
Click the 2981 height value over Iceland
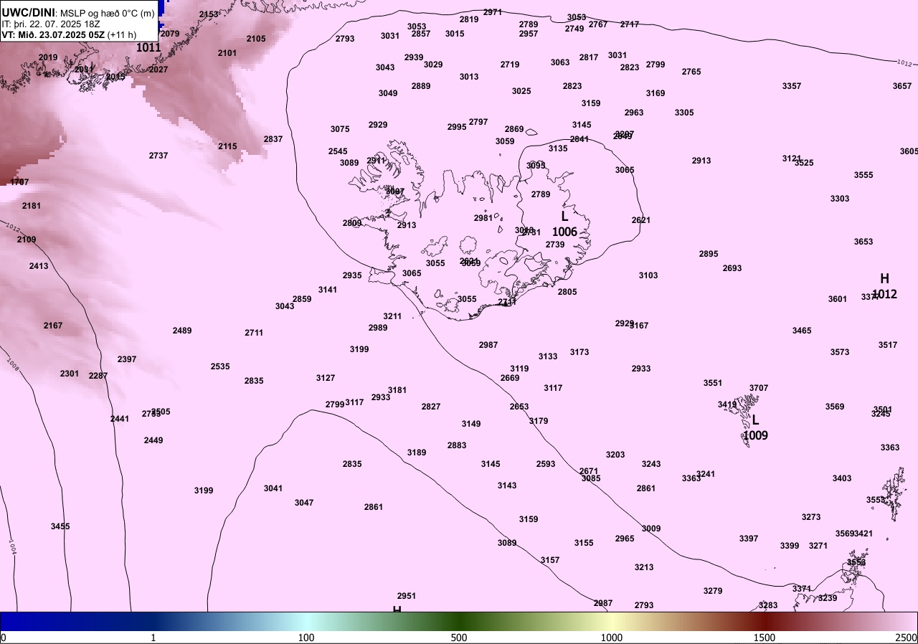483,218
